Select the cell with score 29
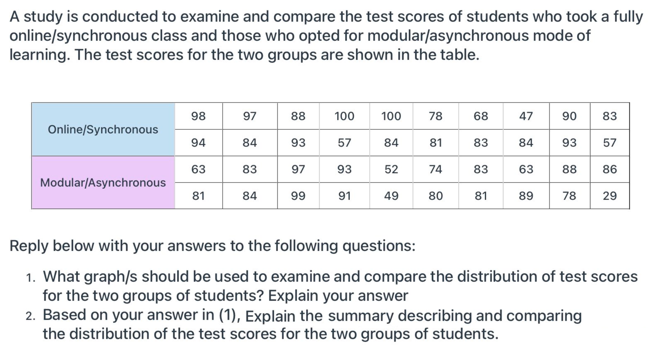 pyautogui.click(x=610, y=196)
